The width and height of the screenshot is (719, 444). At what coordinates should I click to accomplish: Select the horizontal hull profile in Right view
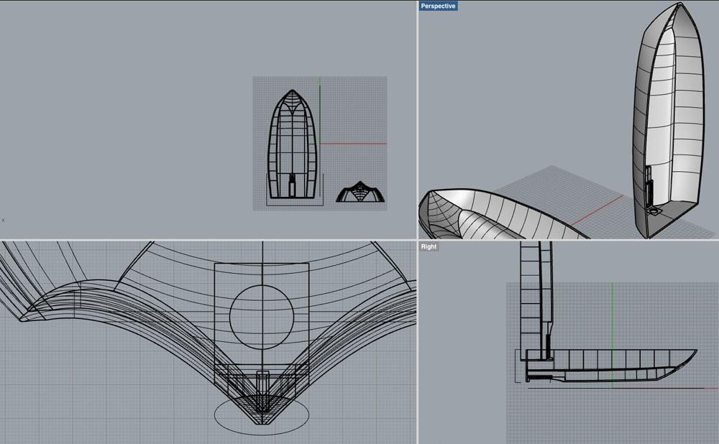pyautogui.click(x=611, y=366)
